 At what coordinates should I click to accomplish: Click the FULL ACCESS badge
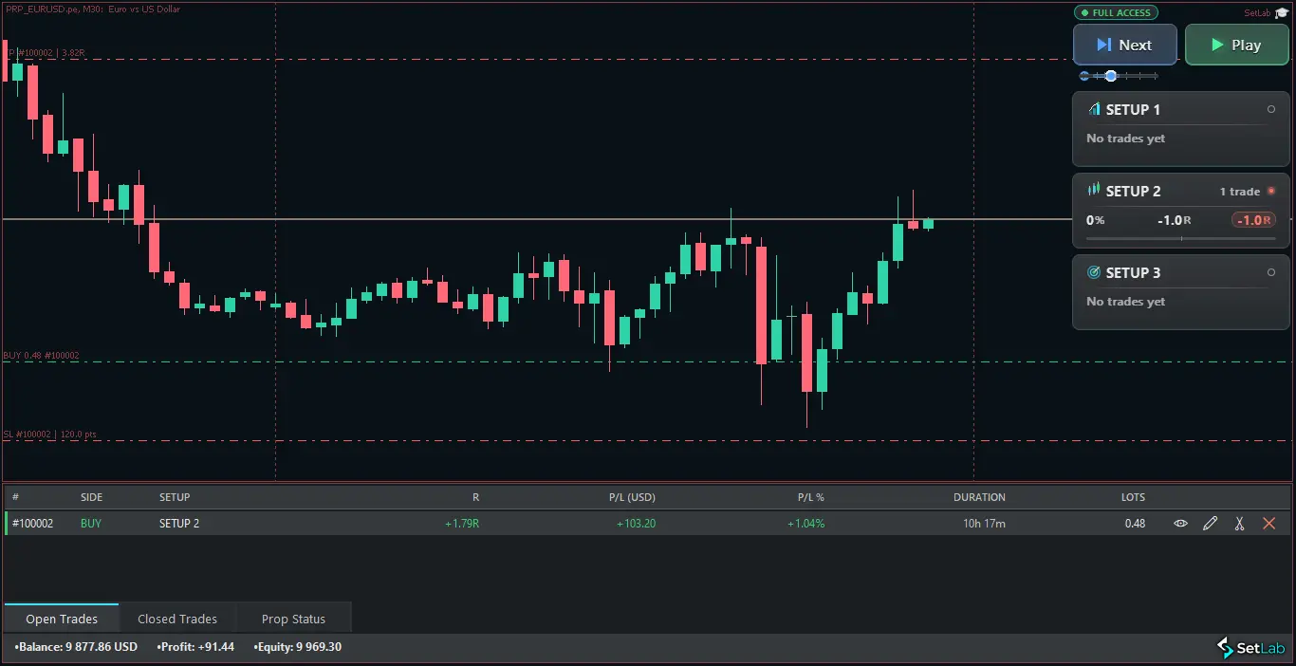tap(1116, 12)
